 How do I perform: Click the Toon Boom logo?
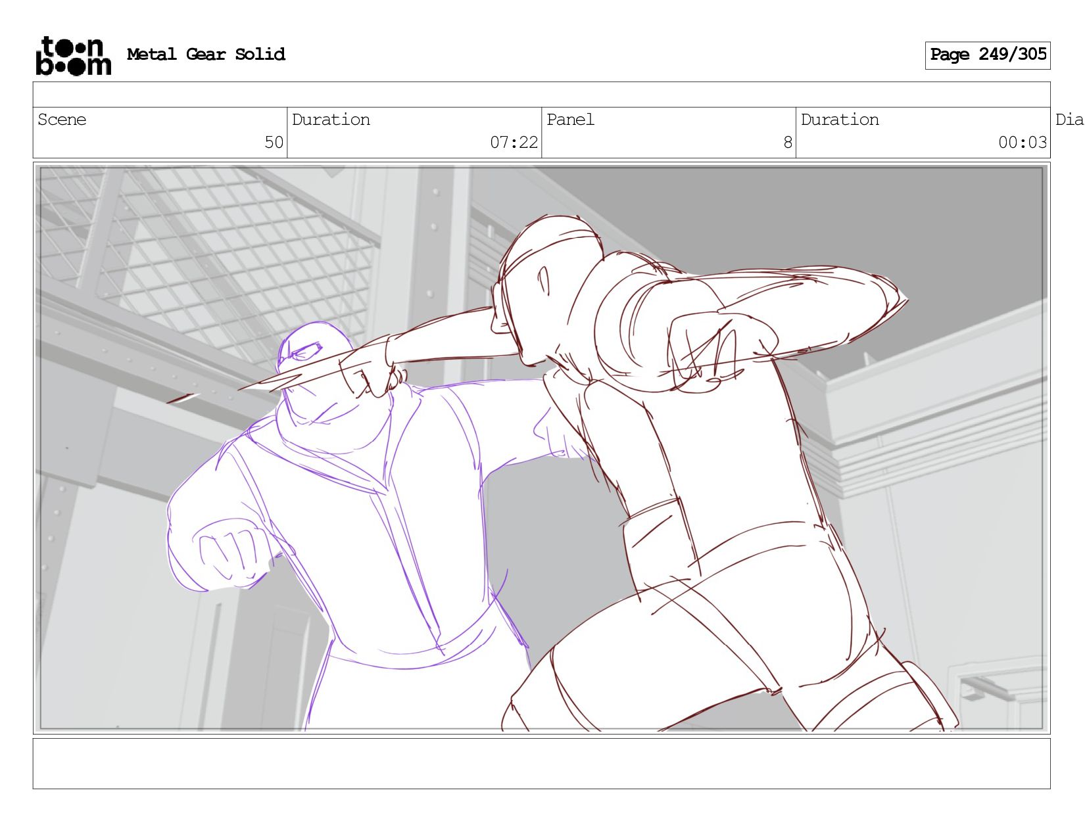tap(73, 56)
